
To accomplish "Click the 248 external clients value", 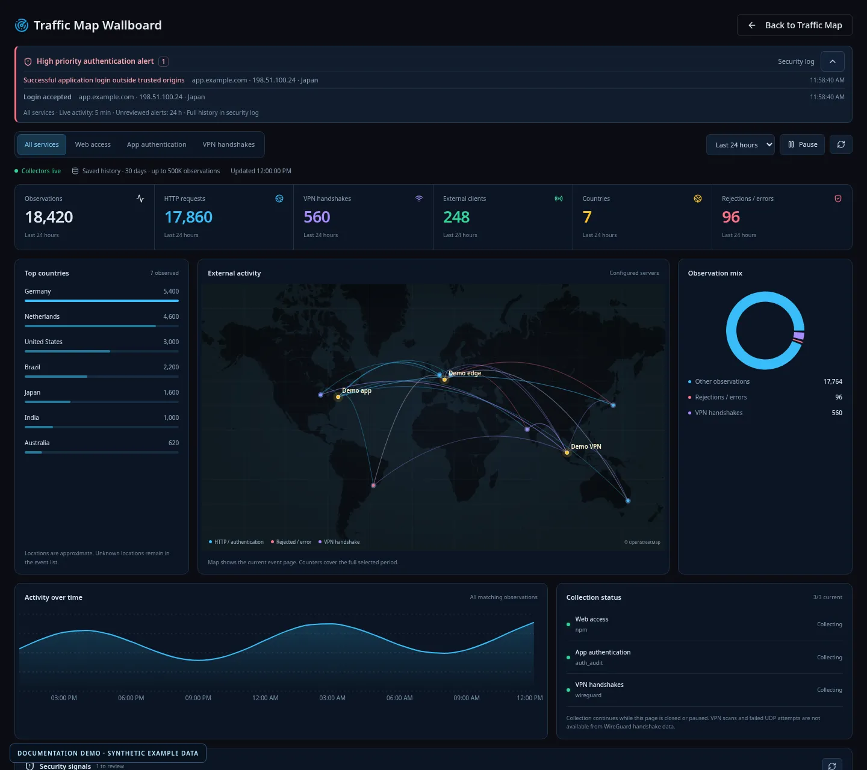I will 456,217.
